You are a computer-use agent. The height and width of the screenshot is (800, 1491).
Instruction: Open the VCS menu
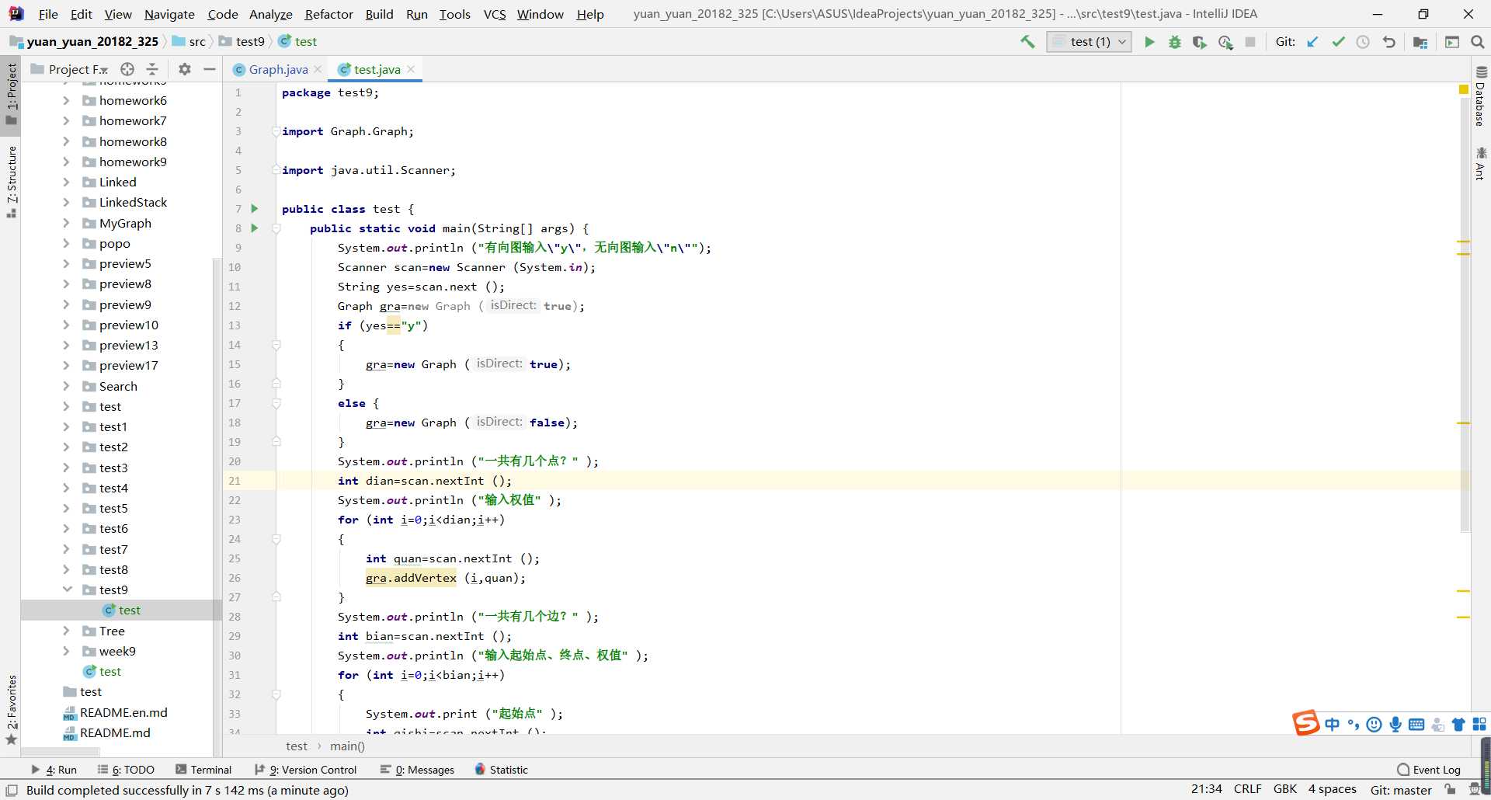pos(494,14)
